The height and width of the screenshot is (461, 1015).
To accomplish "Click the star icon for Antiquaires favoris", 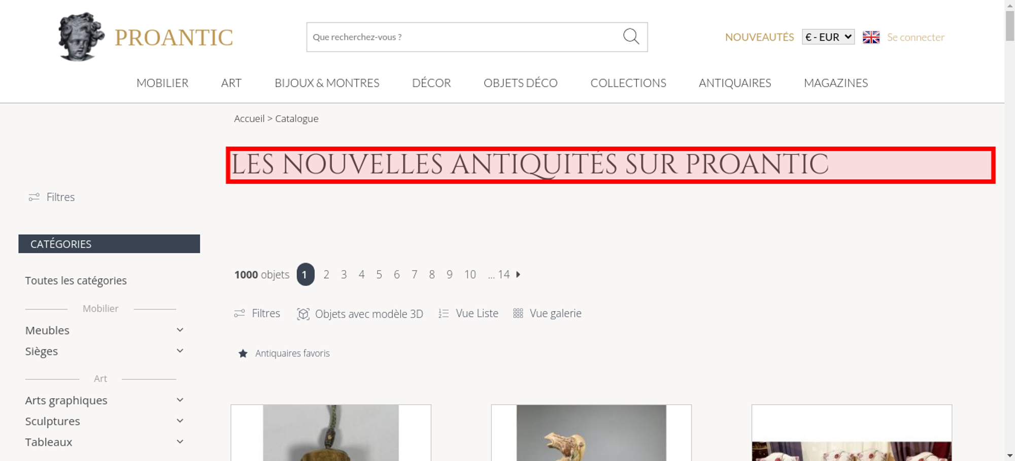I will click(x=243, y=353).
